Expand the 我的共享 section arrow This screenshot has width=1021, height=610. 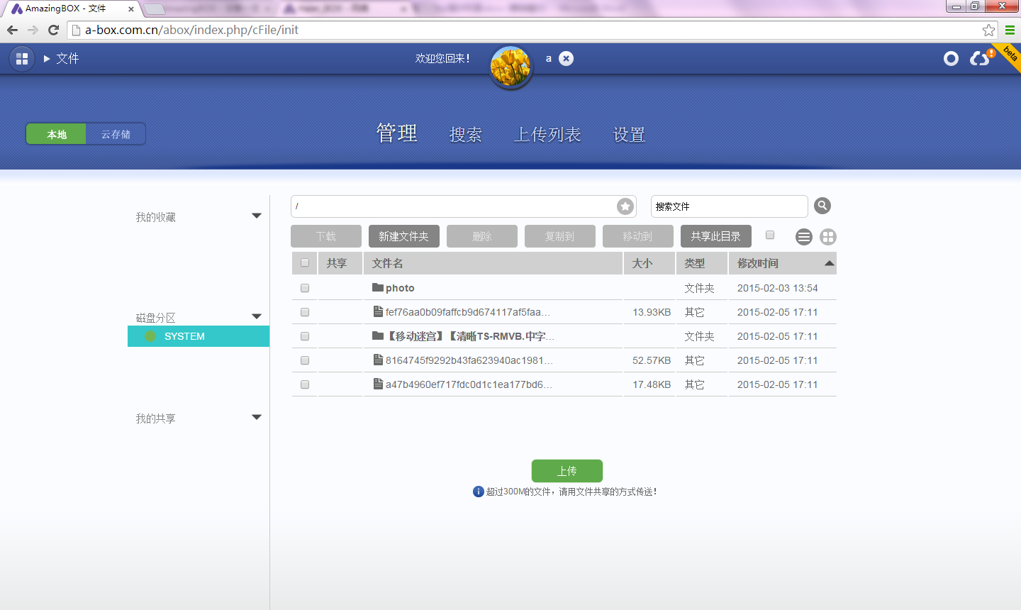[x=257, y=417]
